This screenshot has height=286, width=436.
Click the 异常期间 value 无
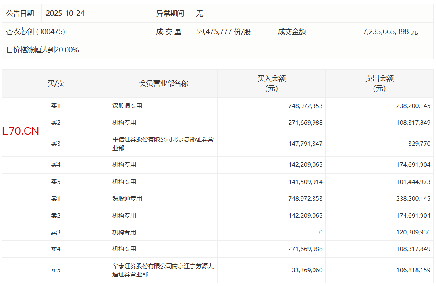pos(199,14)
